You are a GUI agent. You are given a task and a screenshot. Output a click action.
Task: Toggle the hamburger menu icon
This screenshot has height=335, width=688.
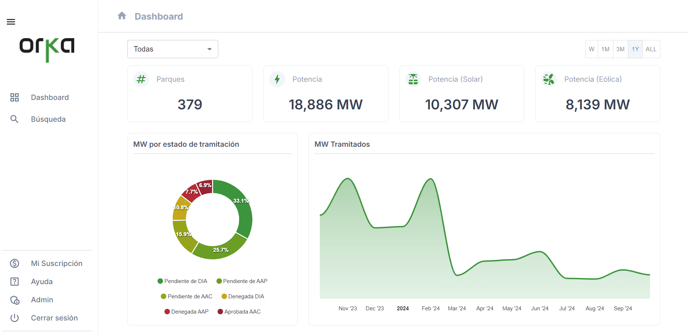tap(11, 22)
